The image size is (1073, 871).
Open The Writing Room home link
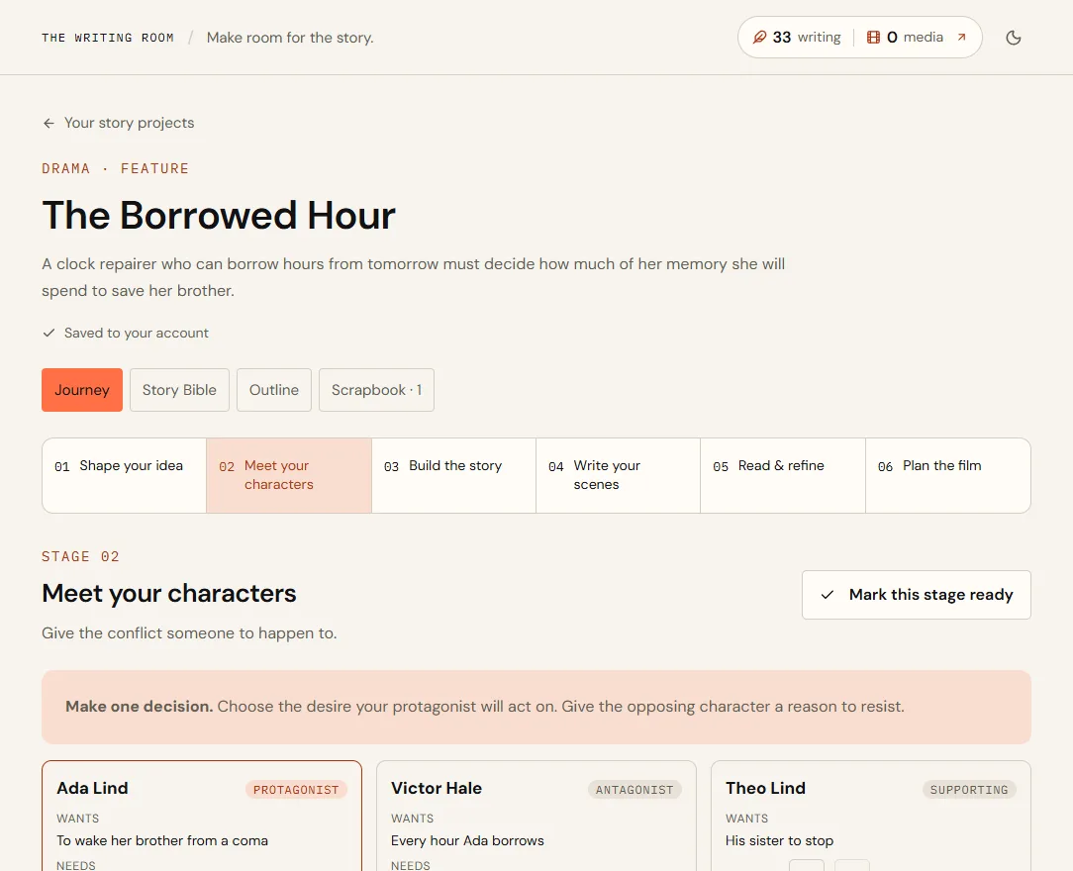[x=108, y=38]
